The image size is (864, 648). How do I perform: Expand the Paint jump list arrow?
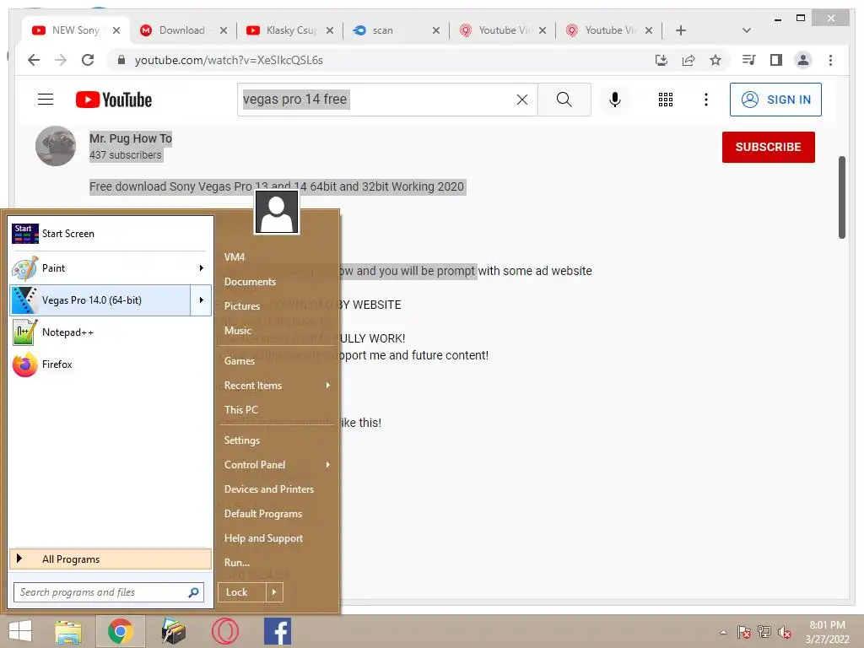[x=201, y=267]
